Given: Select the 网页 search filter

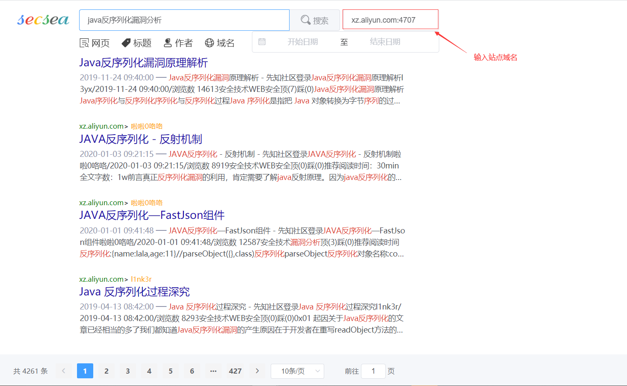Looking at the screenshot, I should (x=95, y=43).
